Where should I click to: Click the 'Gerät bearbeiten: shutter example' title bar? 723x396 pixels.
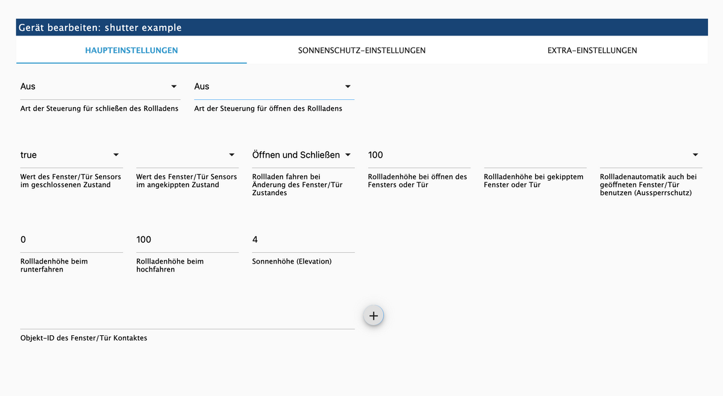pos(361,28)
